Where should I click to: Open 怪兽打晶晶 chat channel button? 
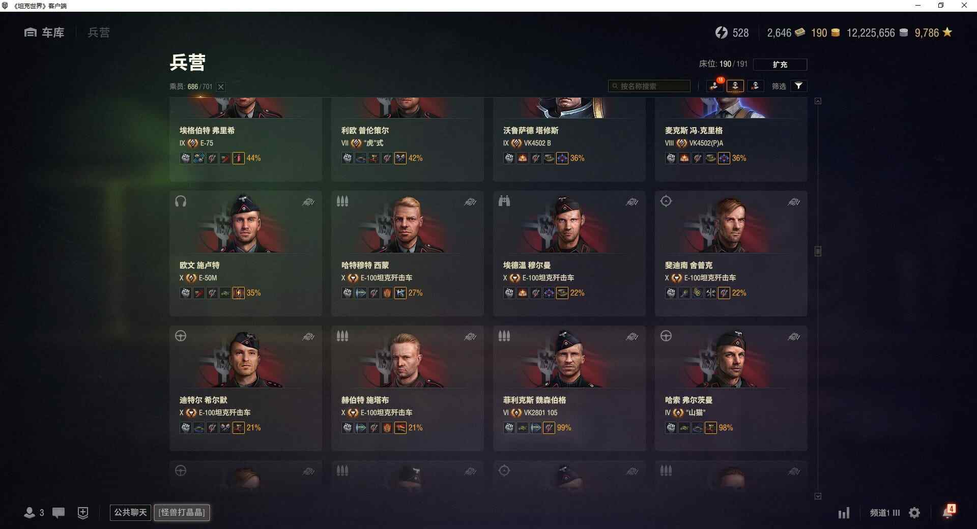click(x=182, y=512)
